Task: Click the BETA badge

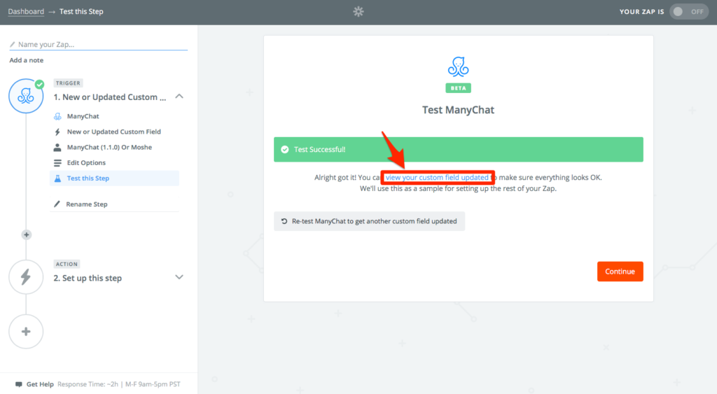Action: (x=458, y=87)
